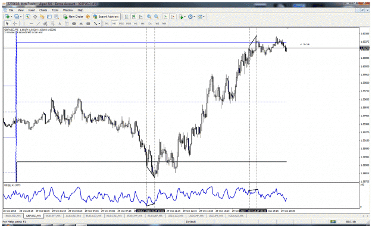
Task: Show the Market Watch window icon
Action: 28,17
